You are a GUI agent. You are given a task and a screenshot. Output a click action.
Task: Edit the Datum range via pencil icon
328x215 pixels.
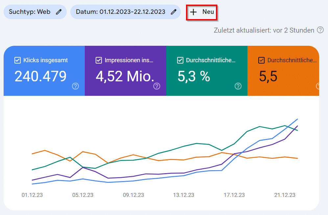(x=174, y=12)
